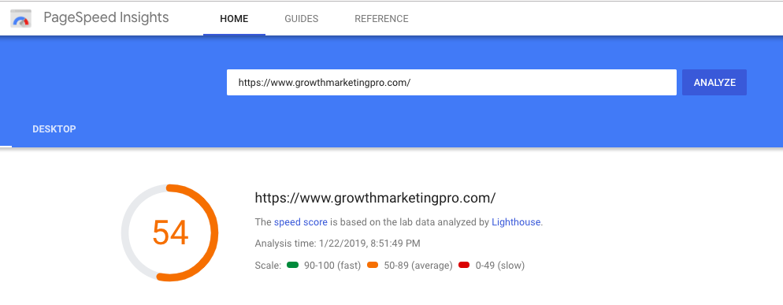The height and width of the screenshot is (305, 783).
Task: Click the 90-100 (fast) legend label
Action: point(332,266)
